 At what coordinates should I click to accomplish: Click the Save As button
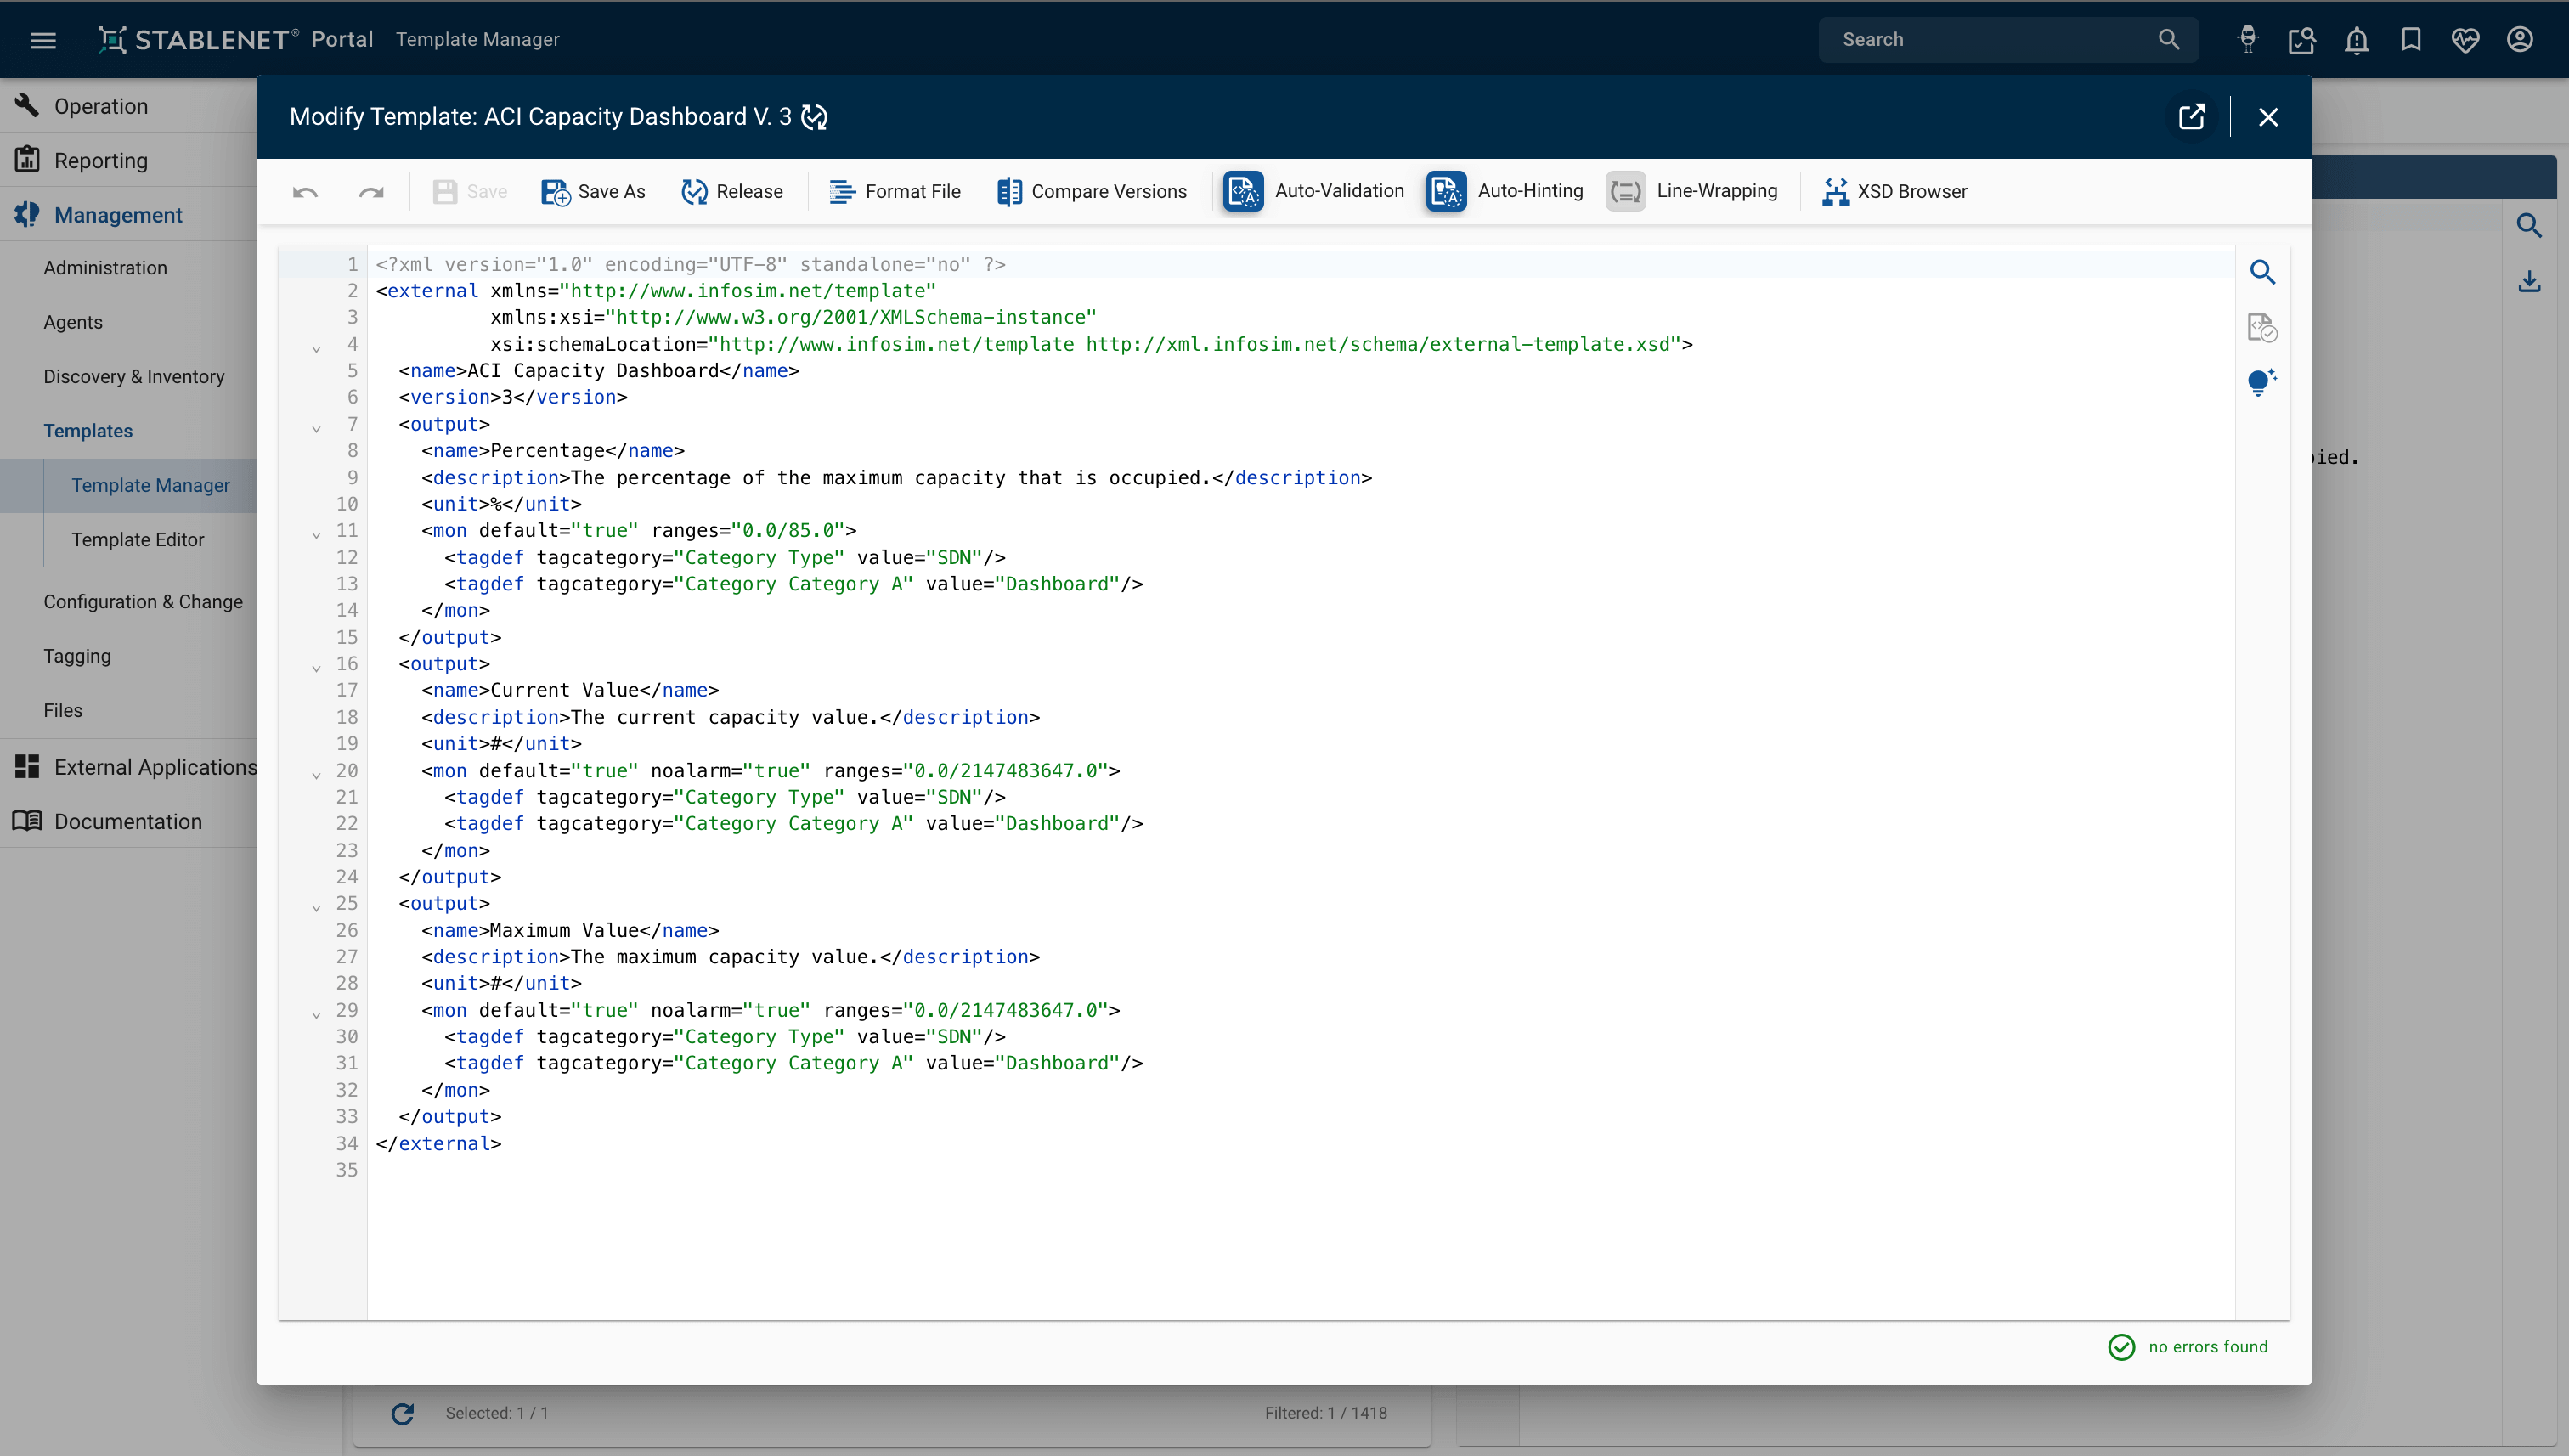(x=593, y=192)
